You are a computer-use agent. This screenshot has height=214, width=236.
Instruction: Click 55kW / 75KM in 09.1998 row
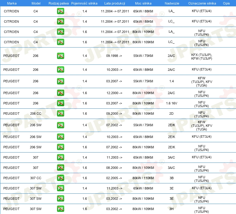(143, 56)
